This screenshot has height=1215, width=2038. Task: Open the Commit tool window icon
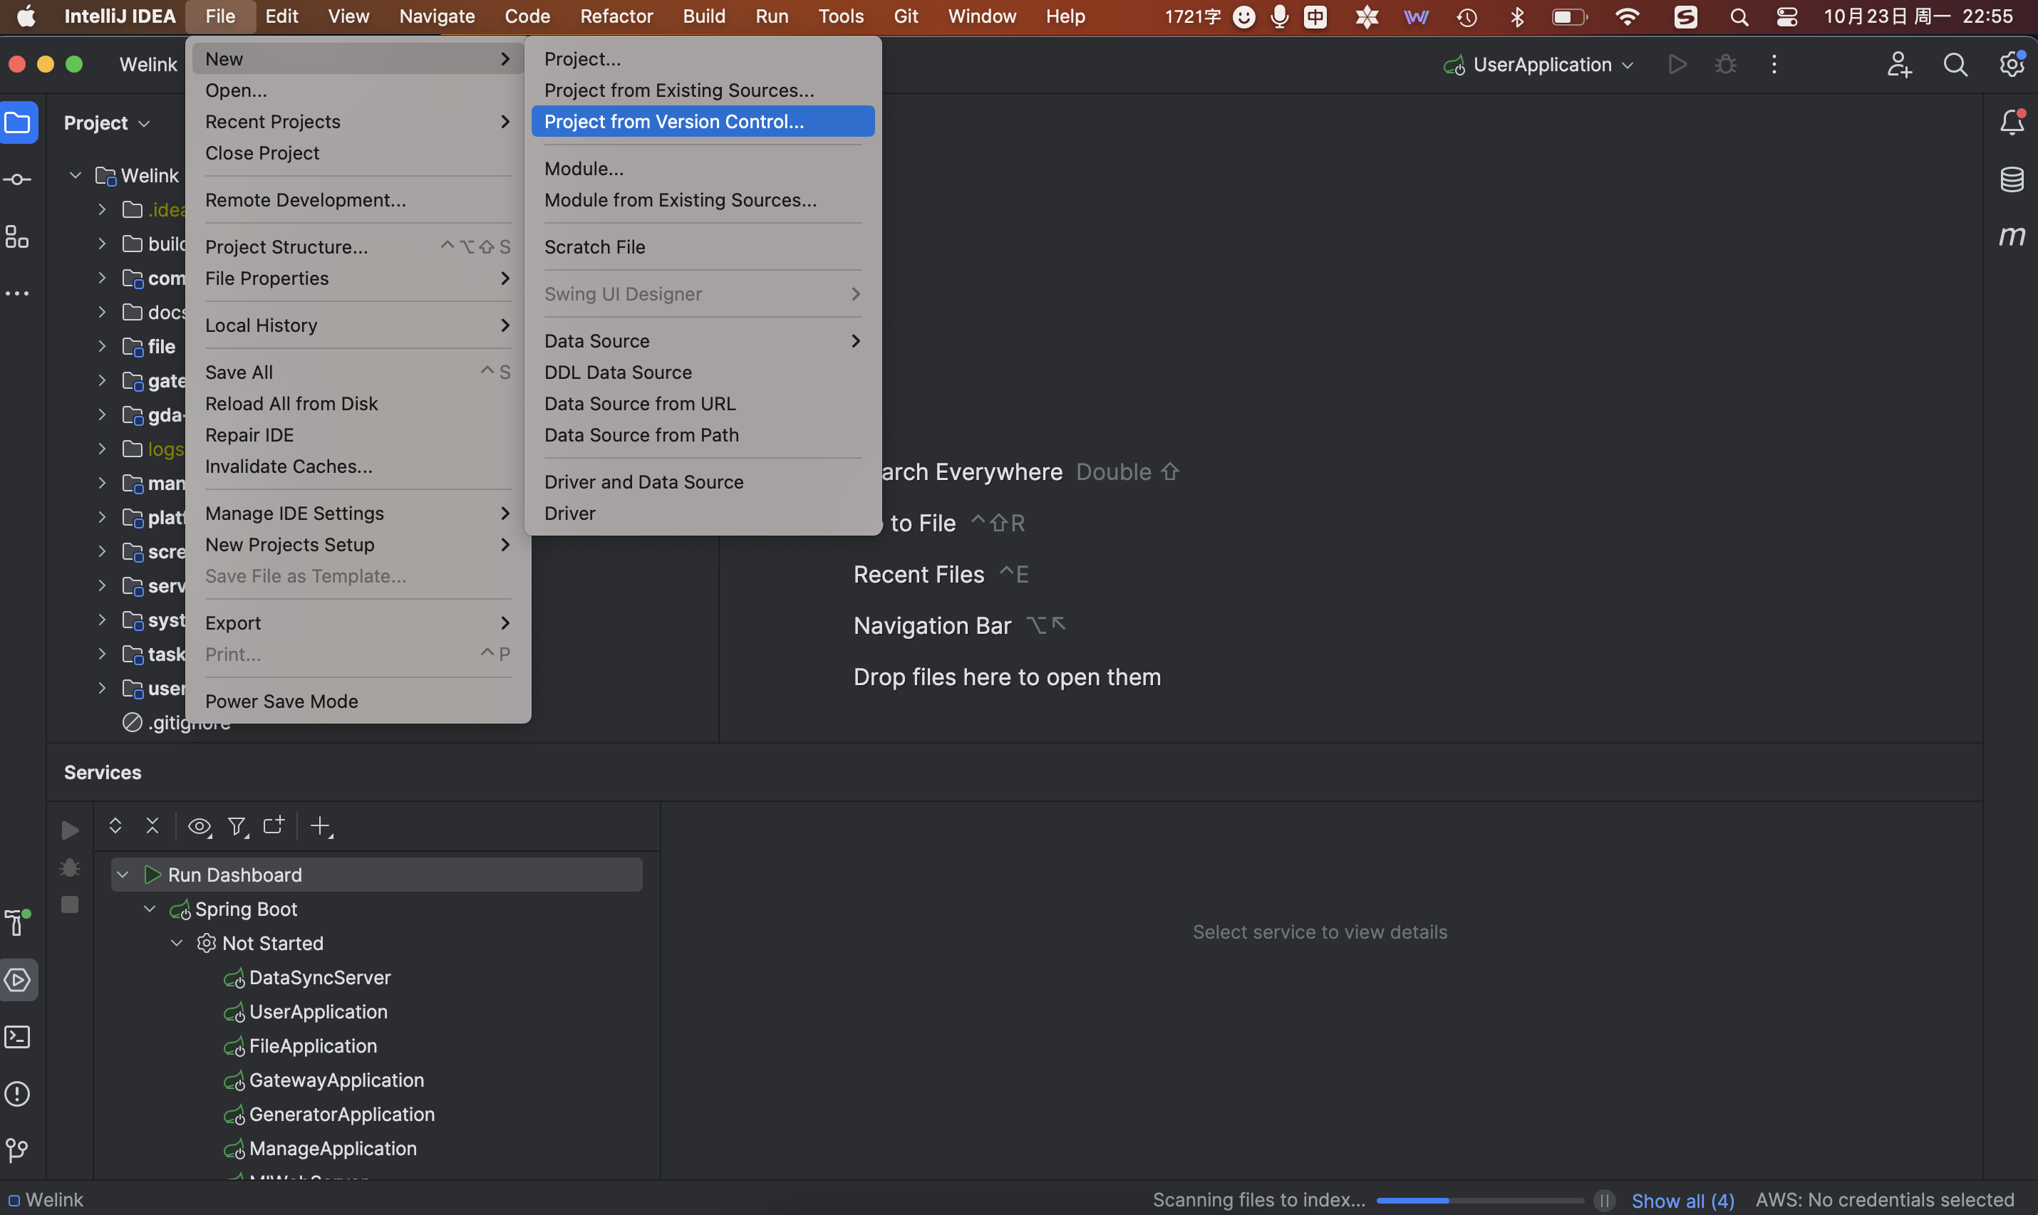click(17, 179)
